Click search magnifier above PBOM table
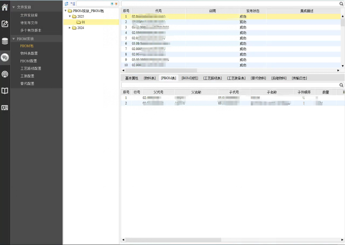Viewport: 345px width, 245px height. point(341,85)
